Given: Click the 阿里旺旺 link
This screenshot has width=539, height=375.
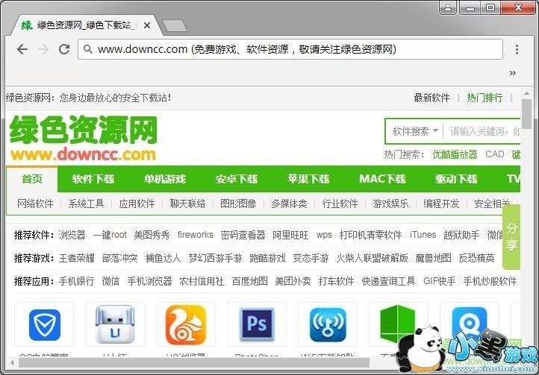Looking at the screenshot, I should coord(290,235).
